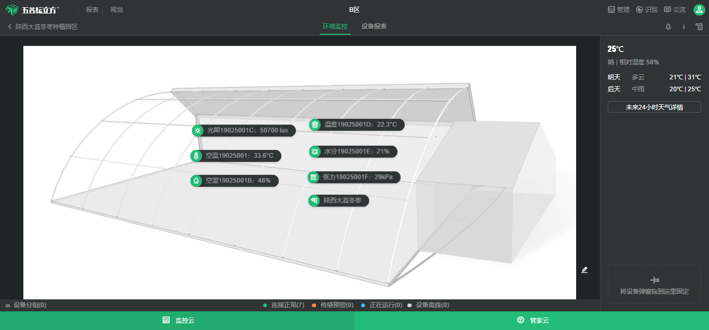Switch to 管家云 at the bottom

coord(532,321)
